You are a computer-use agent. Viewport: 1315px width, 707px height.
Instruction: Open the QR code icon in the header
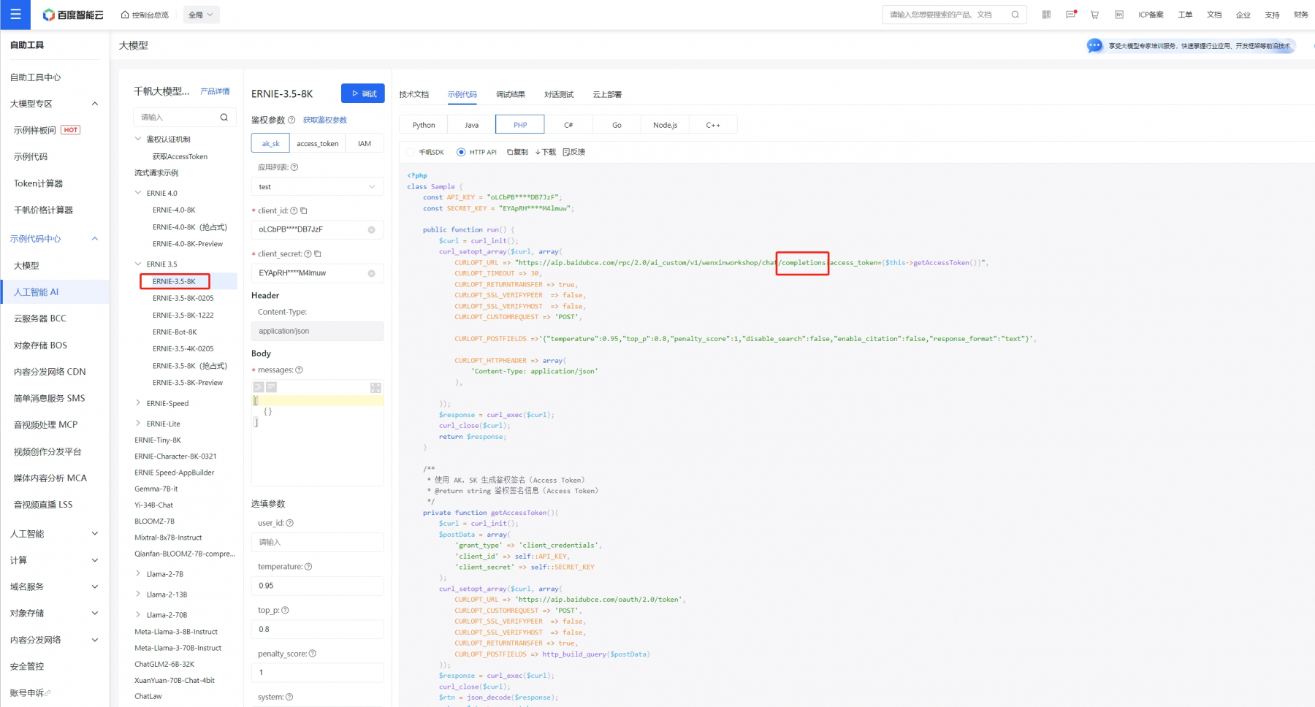click(1046, 15)
